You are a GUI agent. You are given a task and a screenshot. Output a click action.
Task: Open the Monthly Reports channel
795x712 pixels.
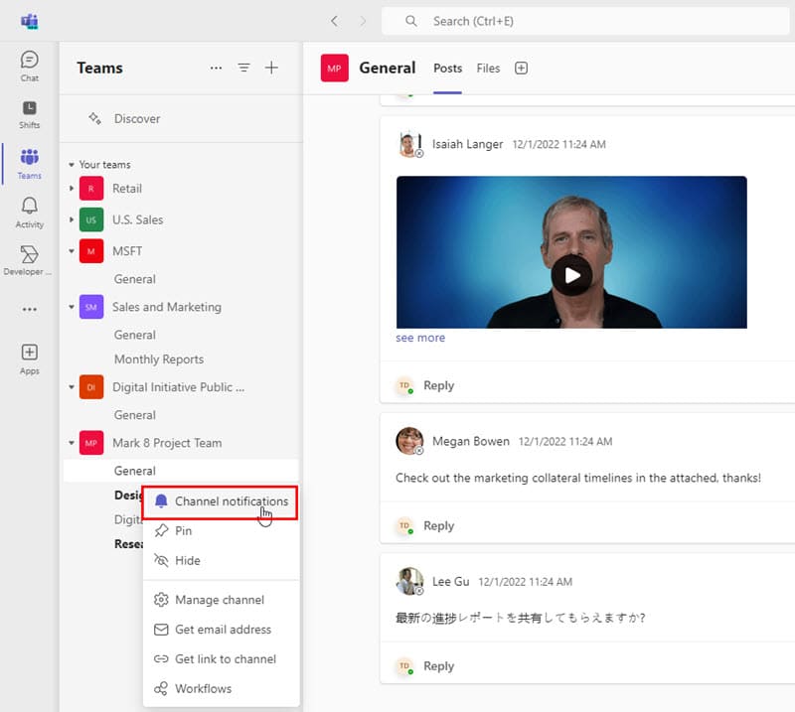159,359
